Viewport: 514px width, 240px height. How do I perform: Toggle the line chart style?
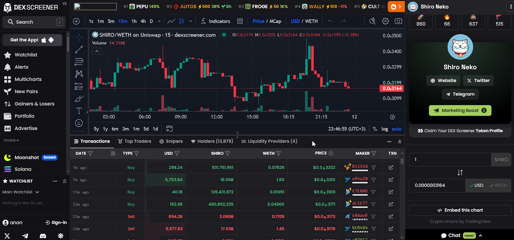pyautogui.click(x=171, y=21)
